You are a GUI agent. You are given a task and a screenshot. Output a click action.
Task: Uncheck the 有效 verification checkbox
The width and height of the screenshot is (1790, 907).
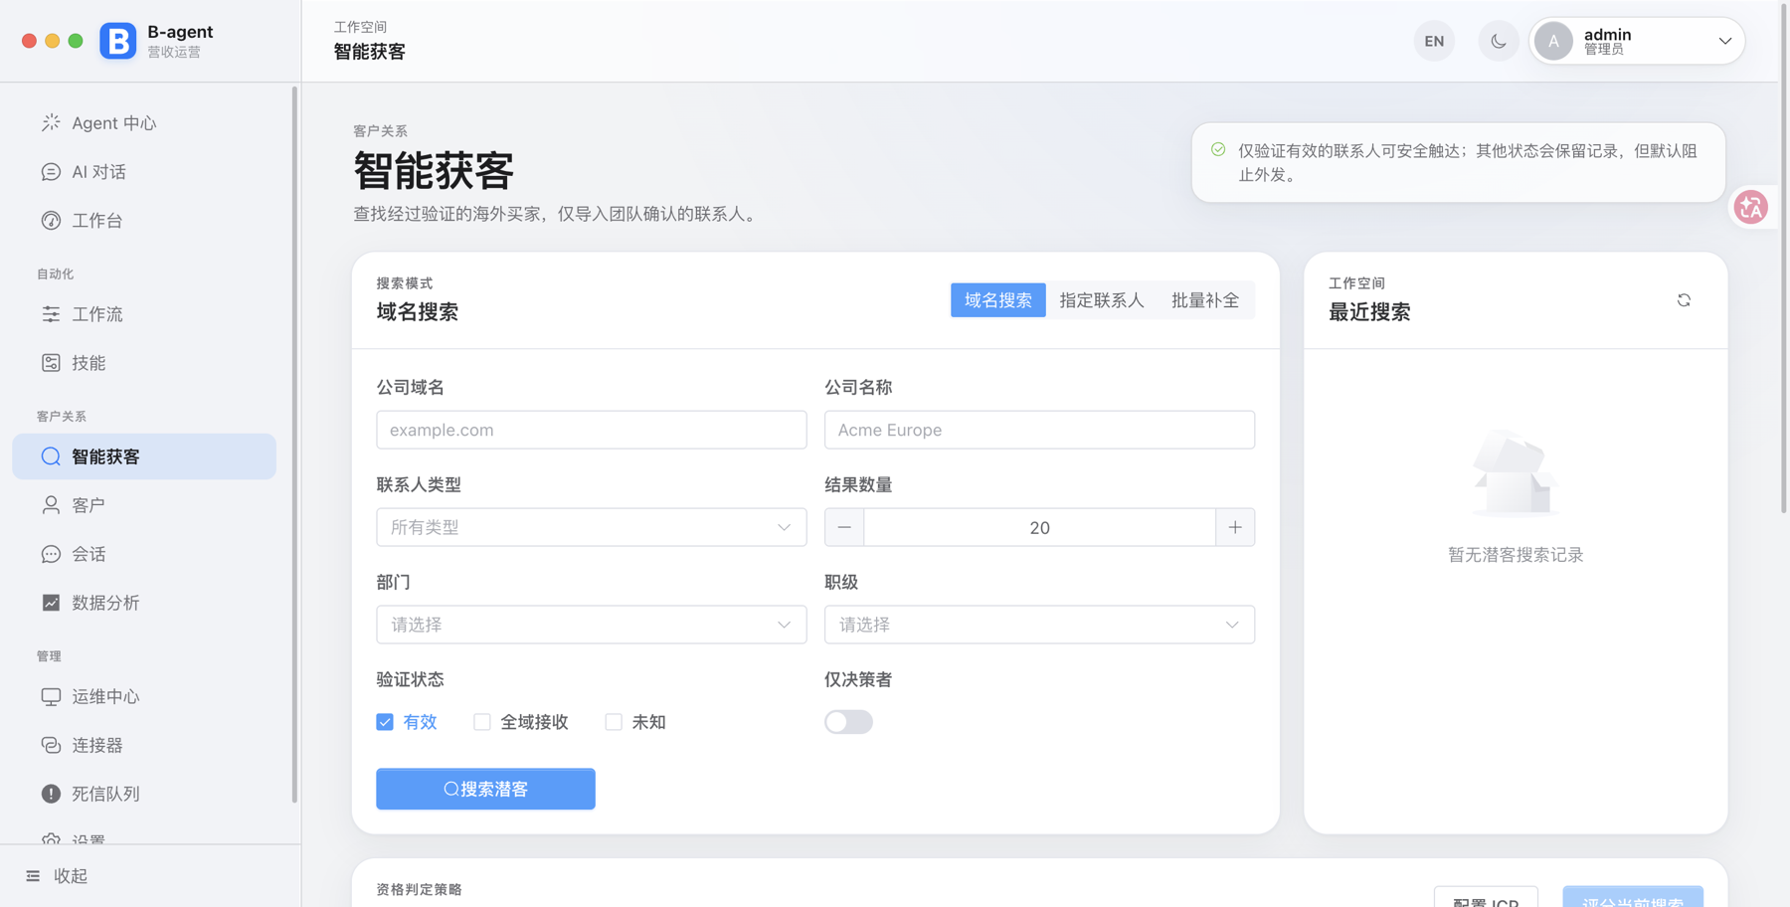tap(385, 722)
